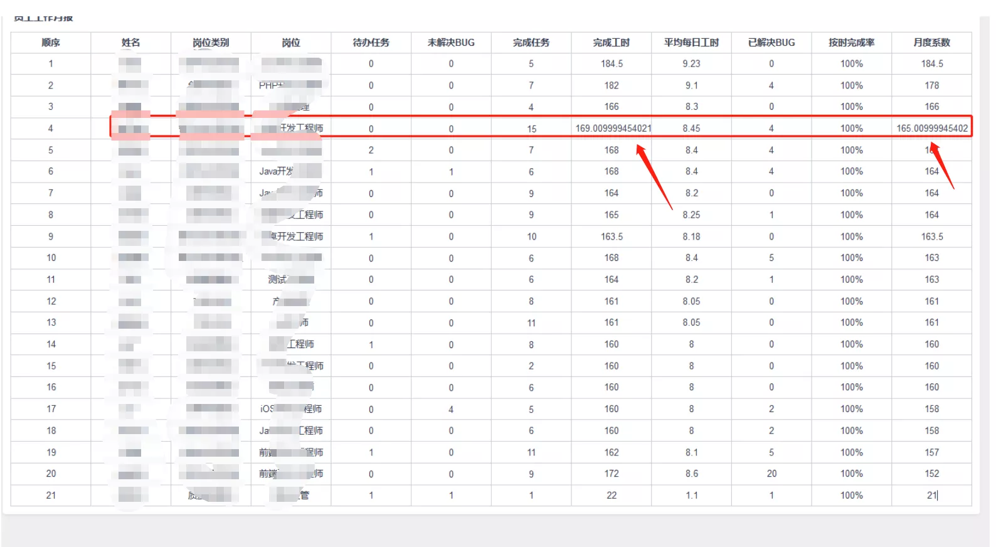The width and height of the screenshot is (996, 547).
Task: Click the 平均每日工时 column header
Action: 691,43
